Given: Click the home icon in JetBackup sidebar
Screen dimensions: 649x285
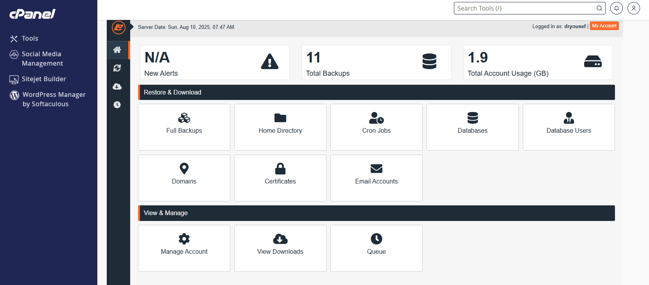Looking at the screenshot, I should [117, 50].
